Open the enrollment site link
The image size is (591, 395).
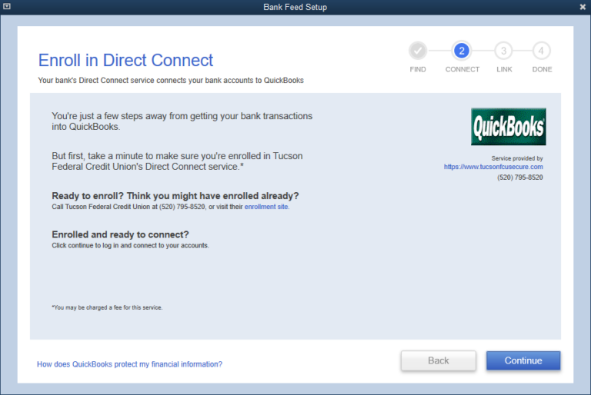266,207
